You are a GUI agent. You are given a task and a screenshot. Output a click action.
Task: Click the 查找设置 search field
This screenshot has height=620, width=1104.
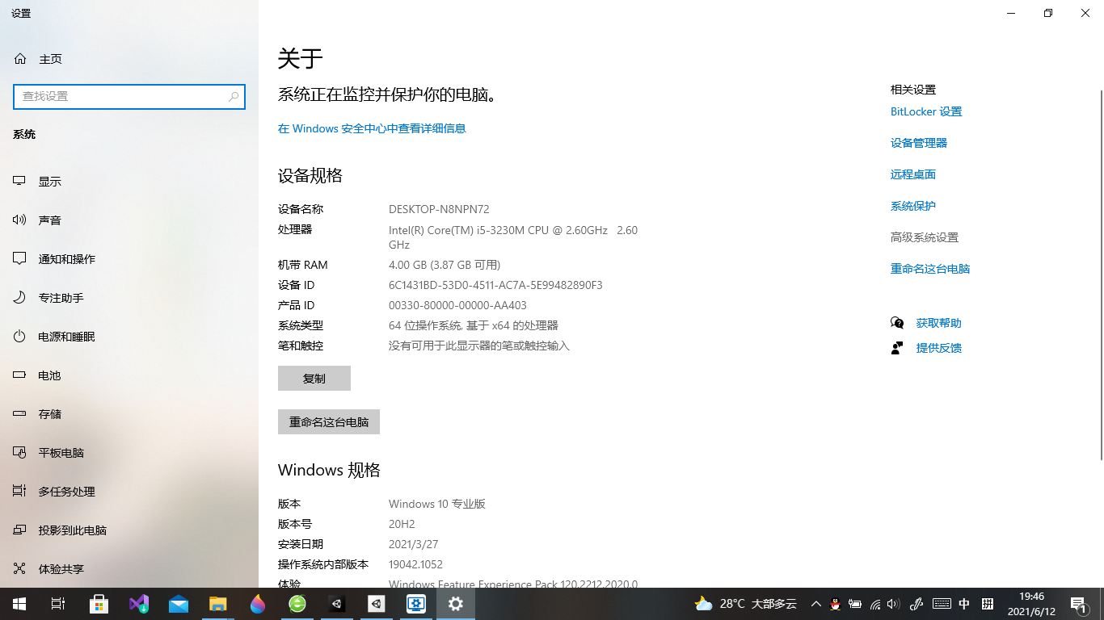[129, 96]
